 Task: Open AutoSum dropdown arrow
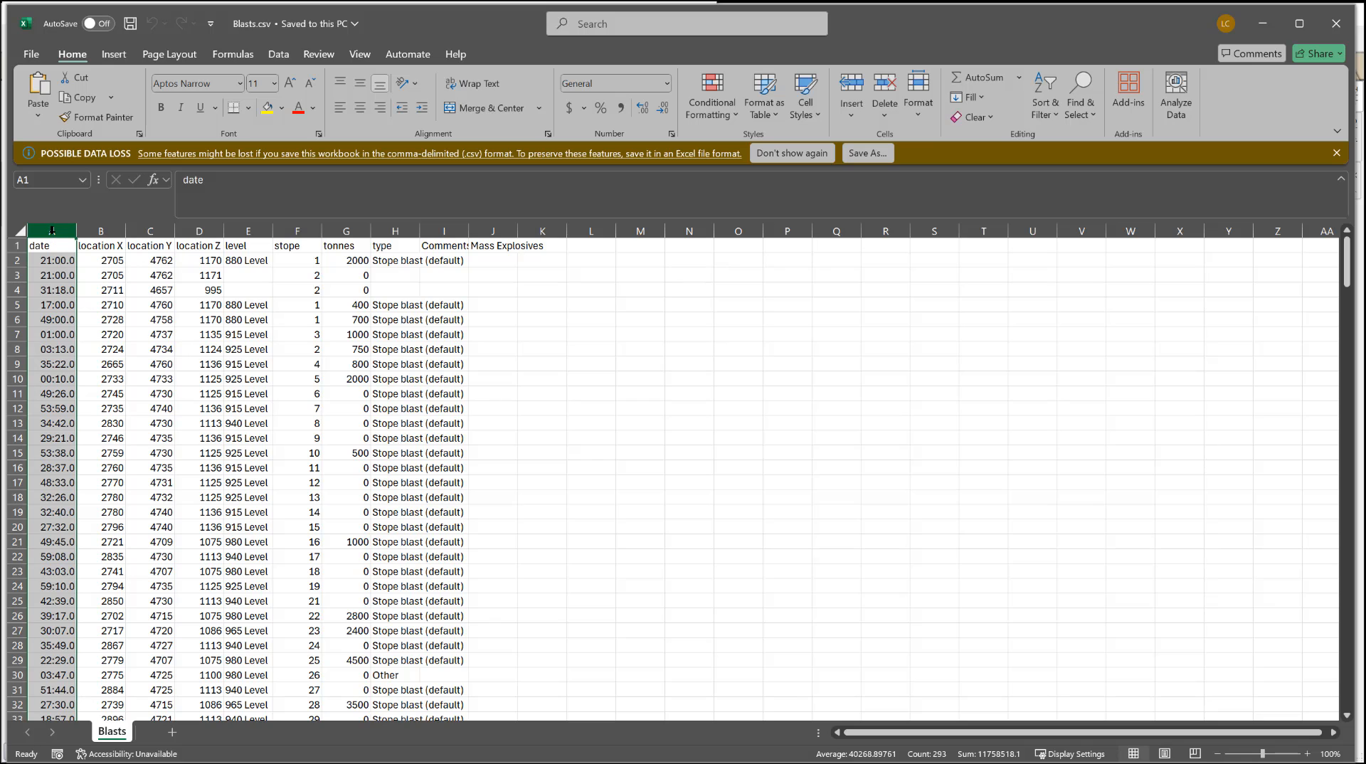(x=1019, y=78)
